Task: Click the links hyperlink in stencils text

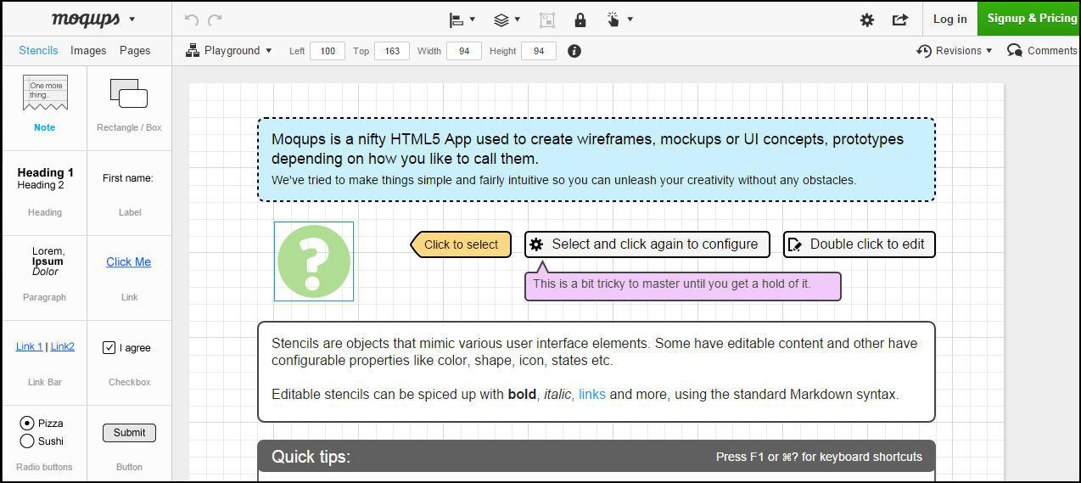Action: tap(592, 394)
